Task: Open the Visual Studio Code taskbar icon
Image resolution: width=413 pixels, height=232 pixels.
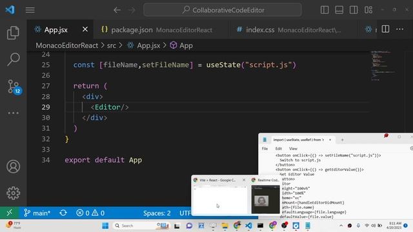Action: coord(248,226)
